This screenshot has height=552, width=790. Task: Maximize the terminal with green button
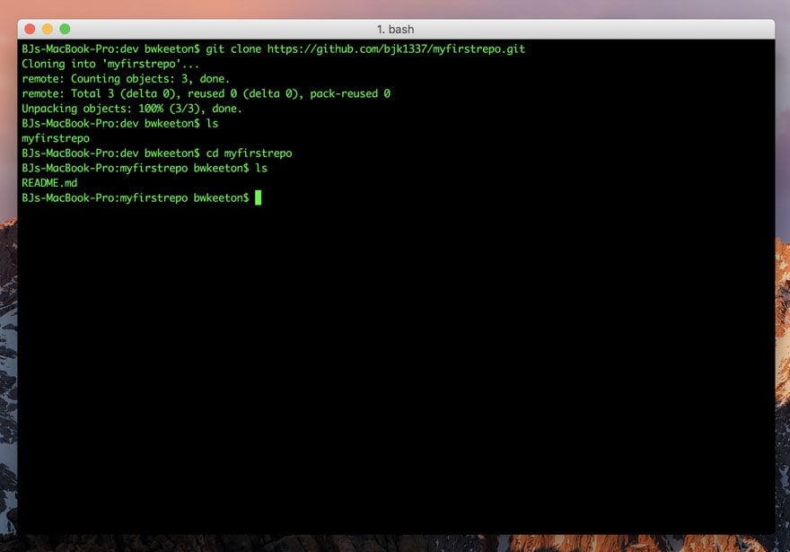coord(65,30)
